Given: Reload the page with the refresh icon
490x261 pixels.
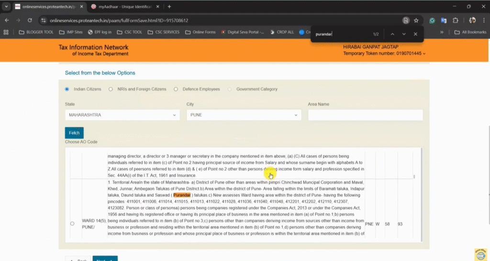Looking at the screenshot, I should point(30,21).
